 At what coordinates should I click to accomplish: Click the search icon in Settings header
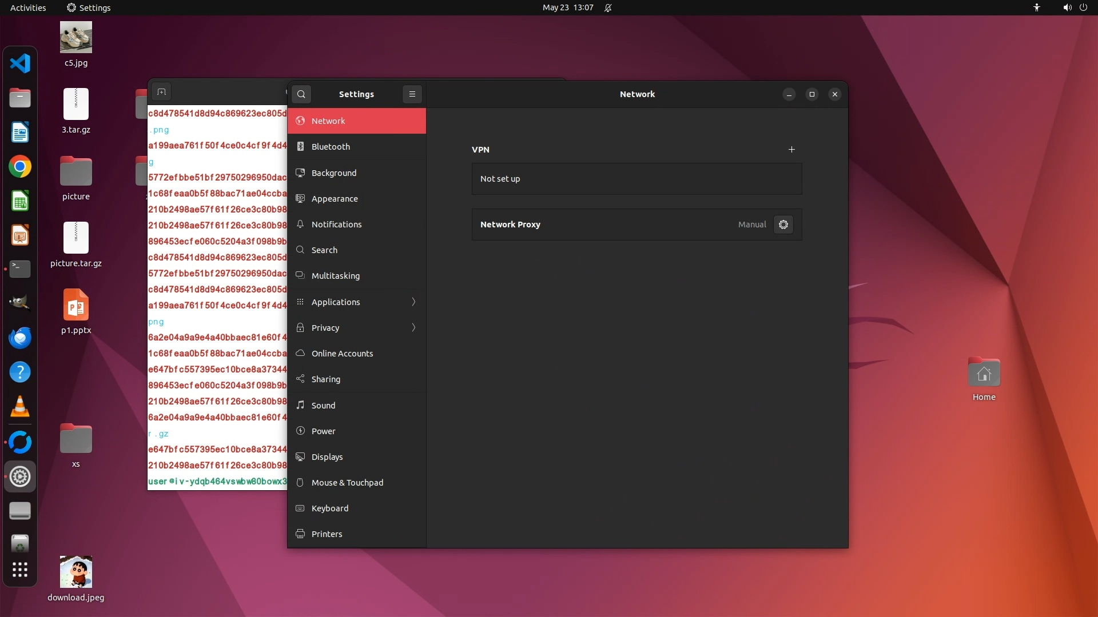click(x=301, y=94)
